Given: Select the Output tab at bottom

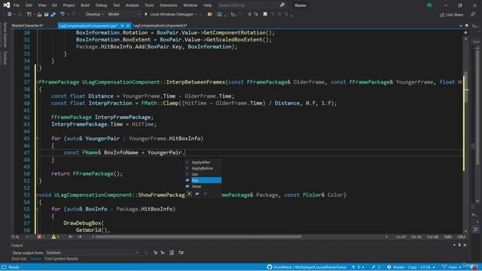Looking at the screenshot, I should pos(35,259).
